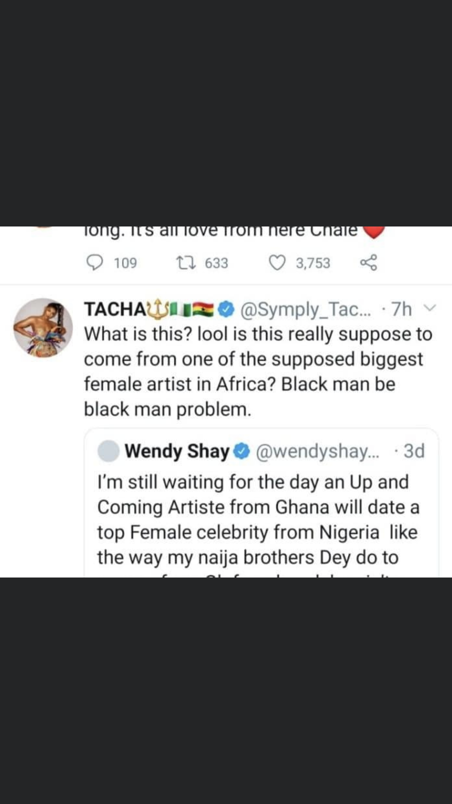Click Wendy Shay's gray avatar circle
Viewport: 452px width, 804px height.
click(x=108, y=451)
